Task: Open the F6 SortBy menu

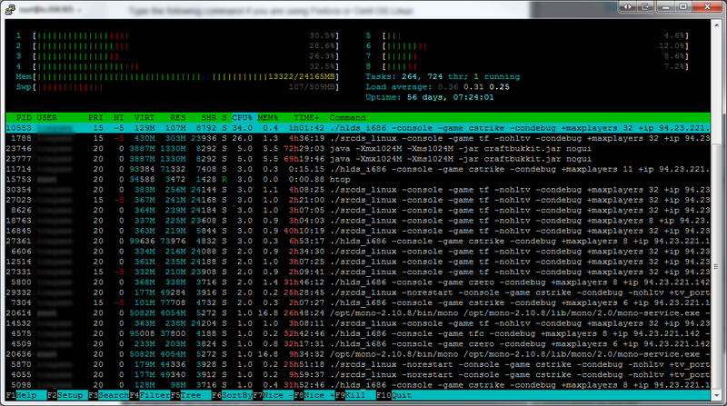Action: (232, 395)
